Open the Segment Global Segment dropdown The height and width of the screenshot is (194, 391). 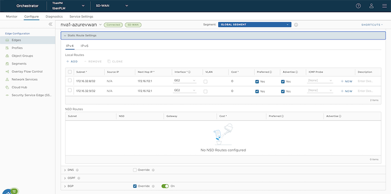click(254, 25)
